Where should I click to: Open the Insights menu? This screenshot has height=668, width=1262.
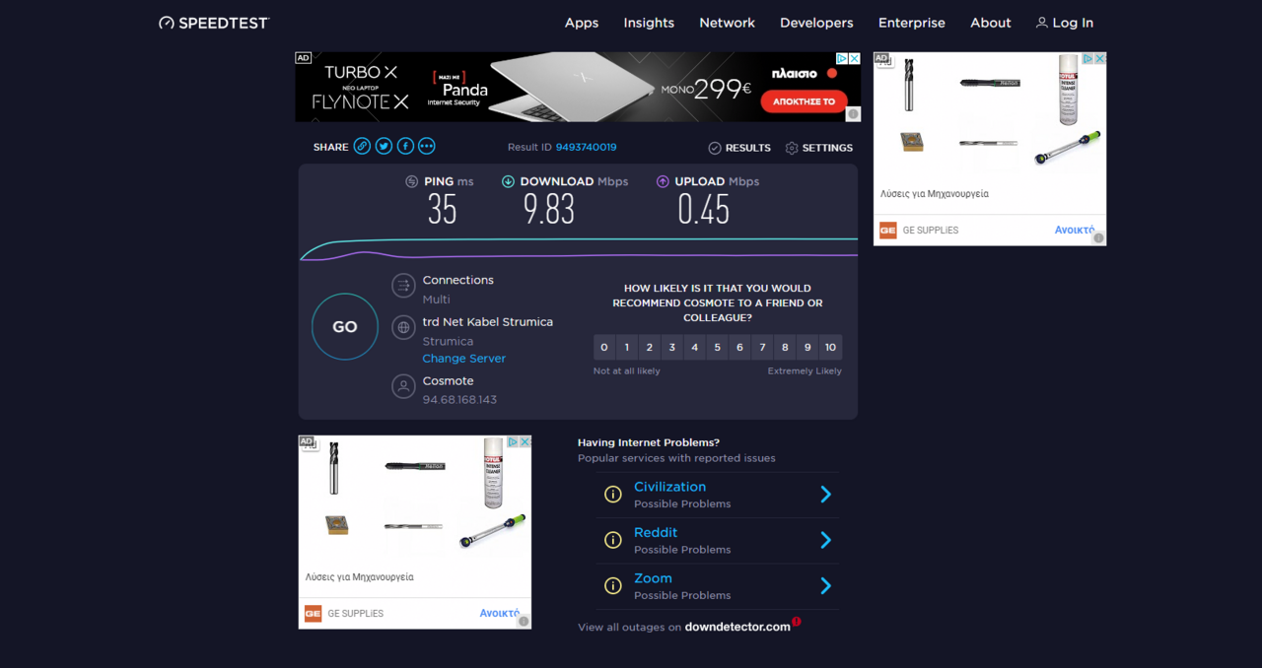point(649,23)
